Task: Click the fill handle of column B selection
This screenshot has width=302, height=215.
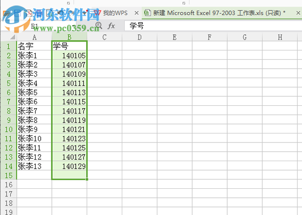Action: pyautogui.click(x=87, y=179)
